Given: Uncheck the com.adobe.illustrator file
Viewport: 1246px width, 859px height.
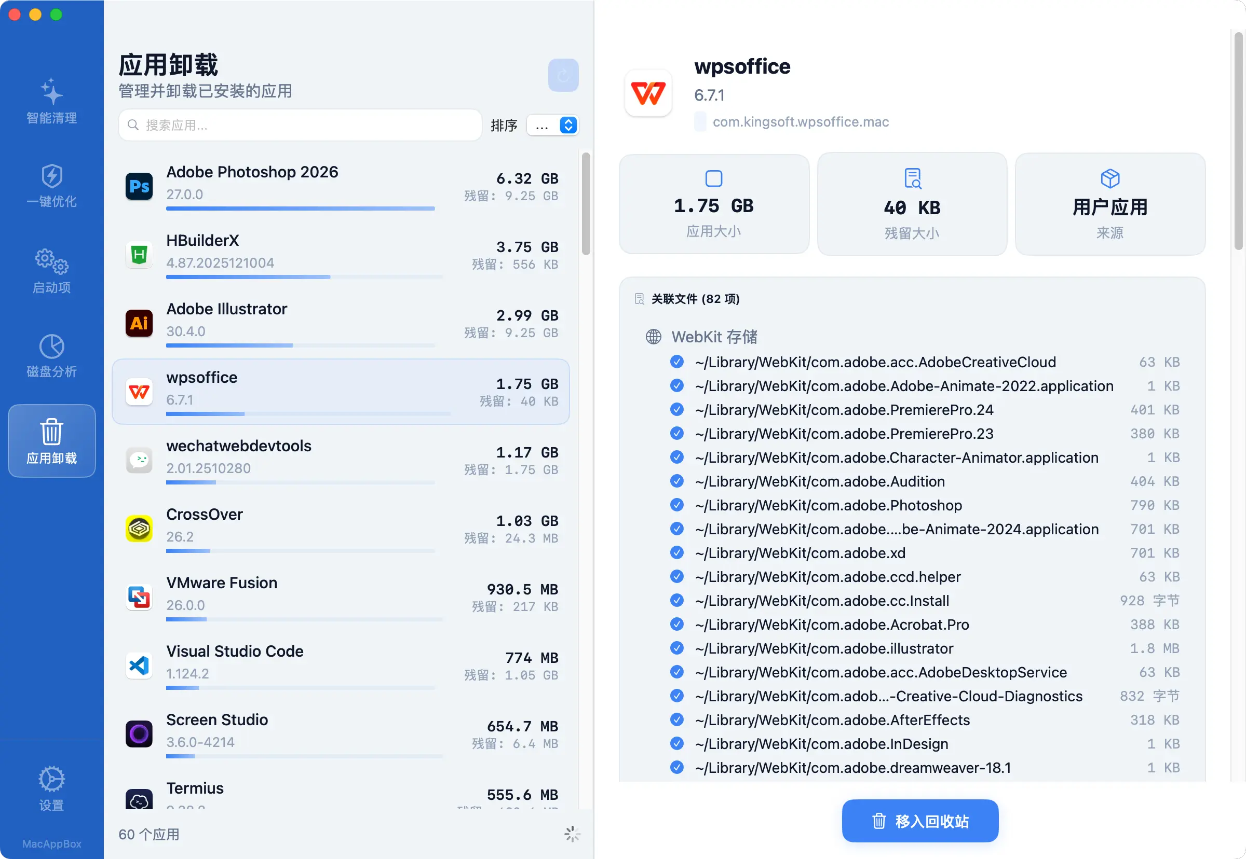Looking at the screenshot, I should pyautogui.click(x=676, y=648).
